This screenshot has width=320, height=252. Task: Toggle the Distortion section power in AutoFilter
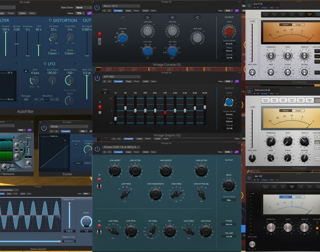point(50,20)
